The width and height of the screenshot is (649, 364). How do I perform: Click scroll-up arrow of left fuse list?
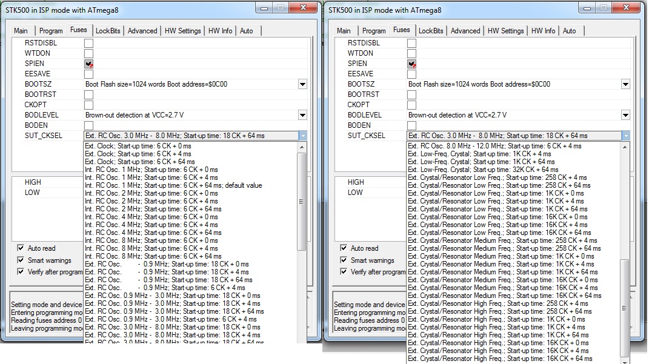pos(302,147)
